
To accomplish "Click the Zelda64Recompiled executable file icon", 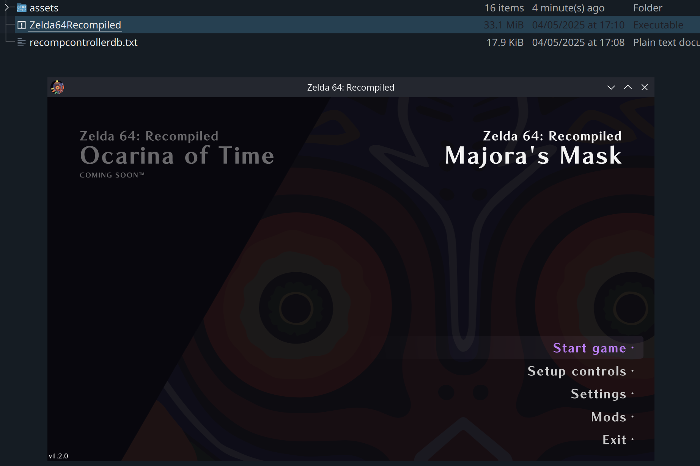I will [x=22, y=25].
